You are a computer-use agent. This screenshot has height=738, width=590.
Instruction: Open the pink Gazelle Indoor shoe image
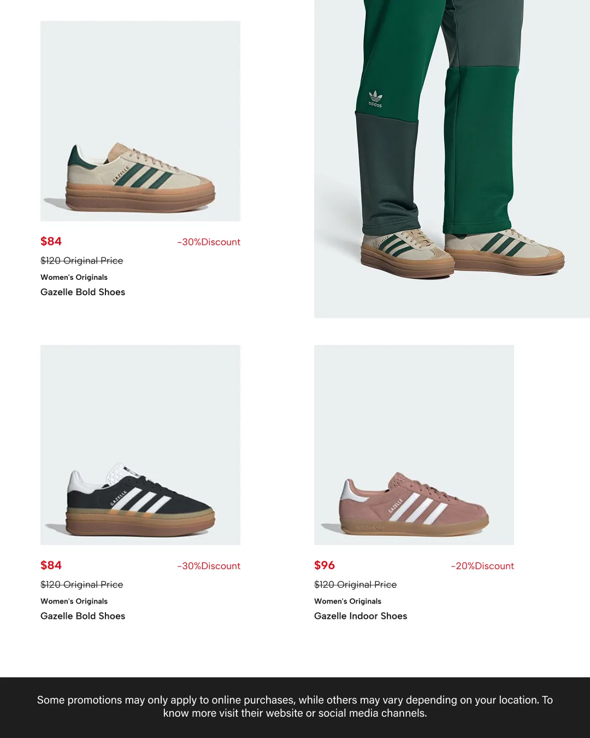(414, 445)
